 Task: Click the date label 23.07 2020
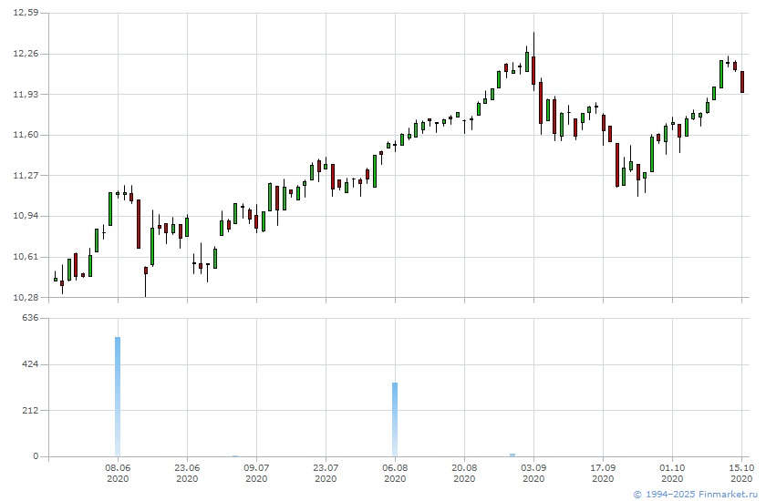point(326,473)
